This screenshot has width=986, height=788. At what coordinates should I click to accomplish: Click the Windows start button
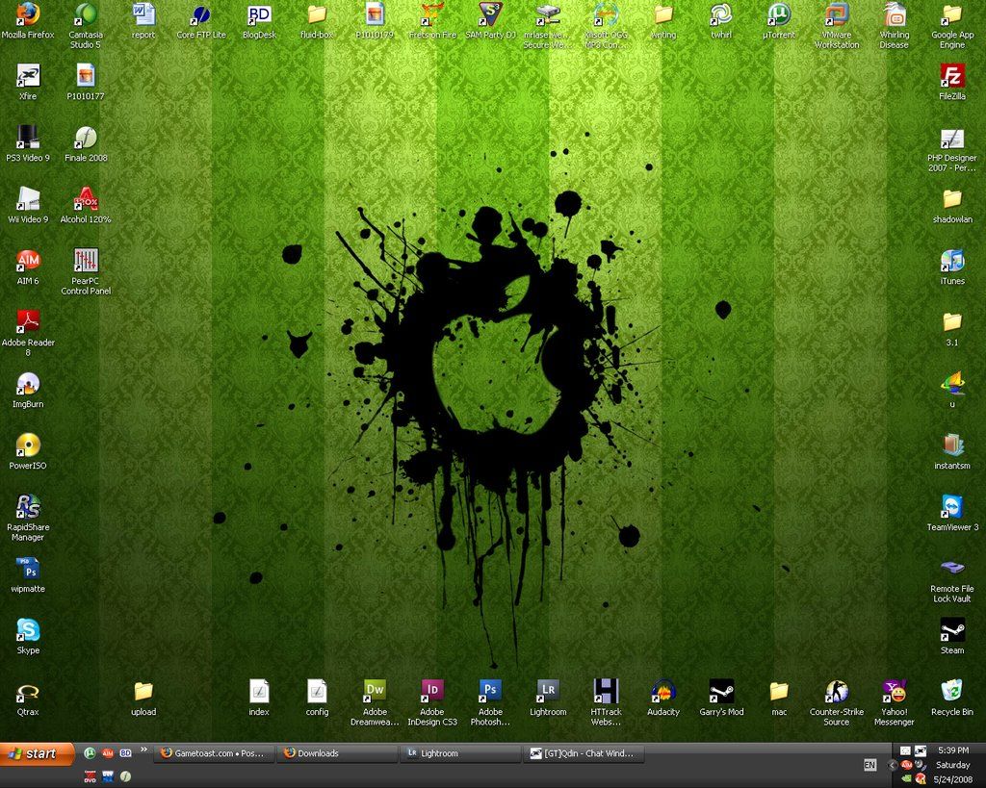point(38,753)
